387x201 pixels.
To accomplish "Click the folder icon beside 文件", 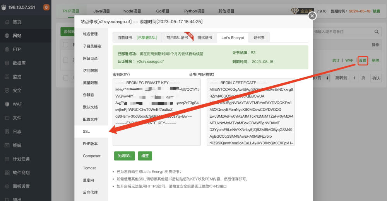I will [7, 118].
